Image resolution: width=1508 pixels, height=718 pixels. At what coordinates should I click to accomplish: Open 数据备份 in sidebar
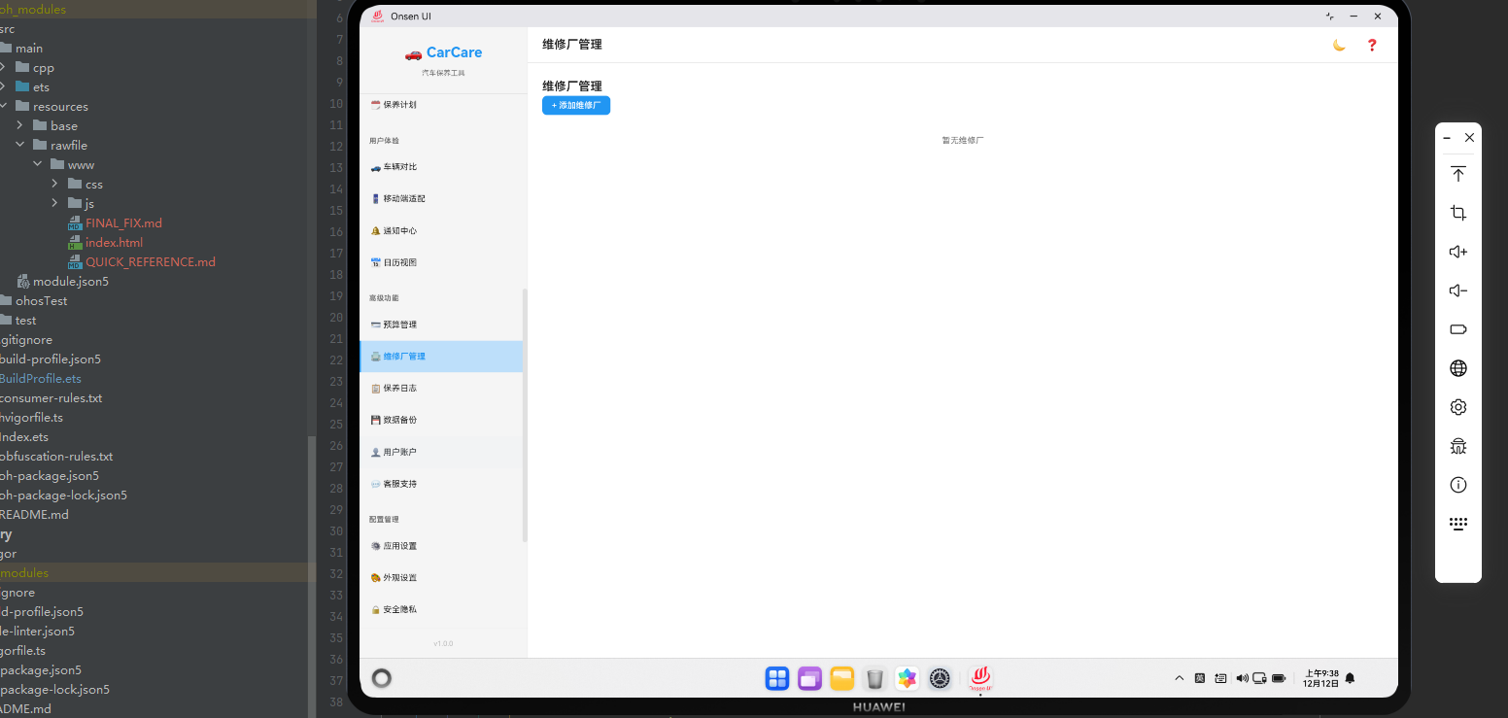[x=443, y=420]
